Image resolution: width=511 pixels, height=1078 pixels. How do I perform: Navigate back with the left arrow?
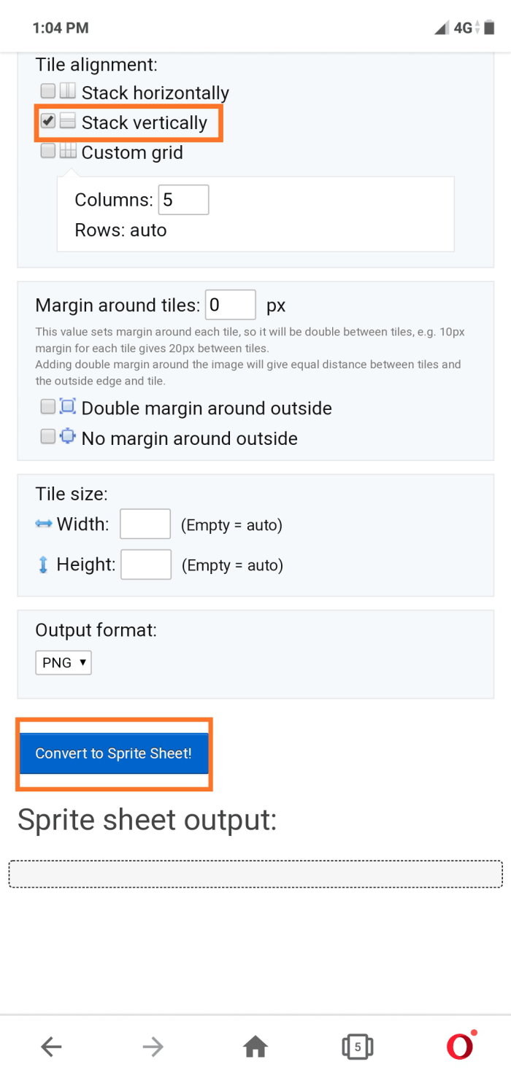pyautogui.click(x=51, y=1047)
